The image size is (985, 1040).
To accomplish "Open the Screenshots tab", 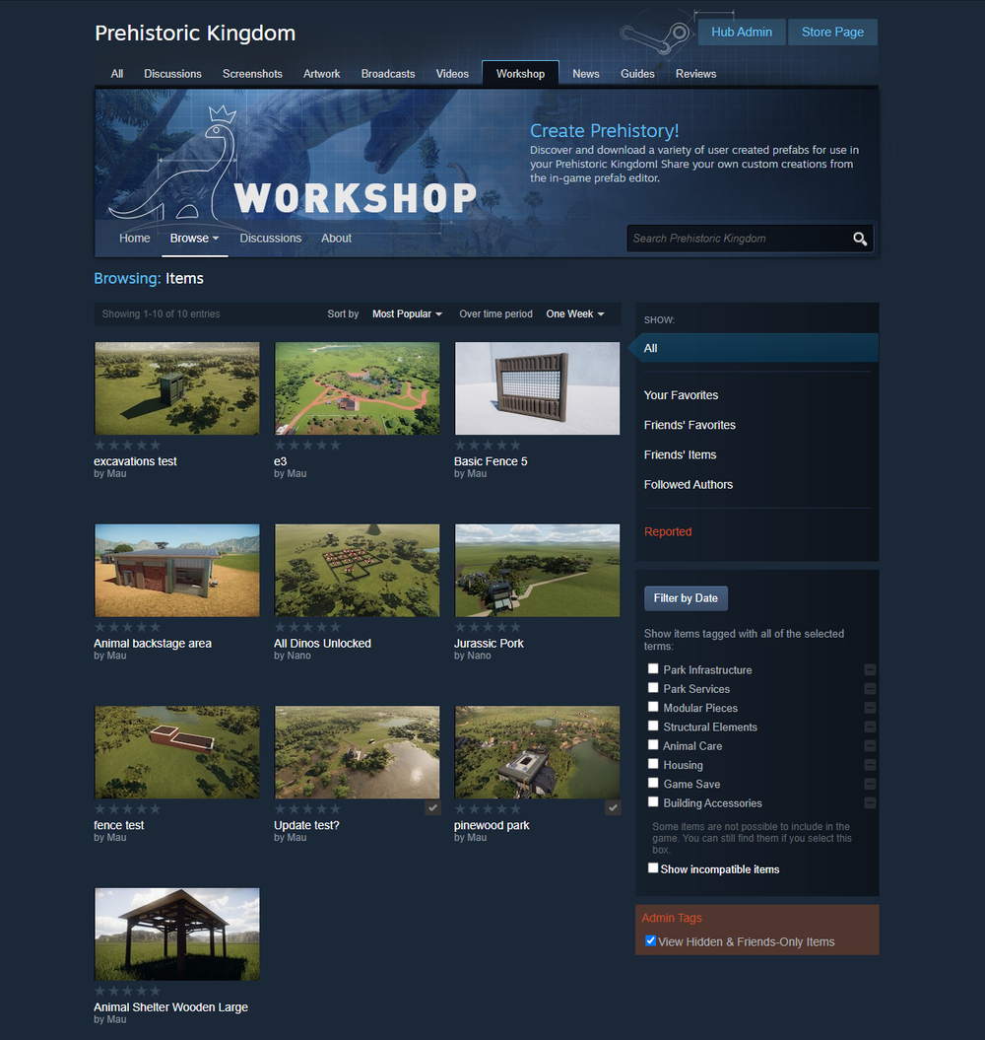I will (x=252, y=74).
